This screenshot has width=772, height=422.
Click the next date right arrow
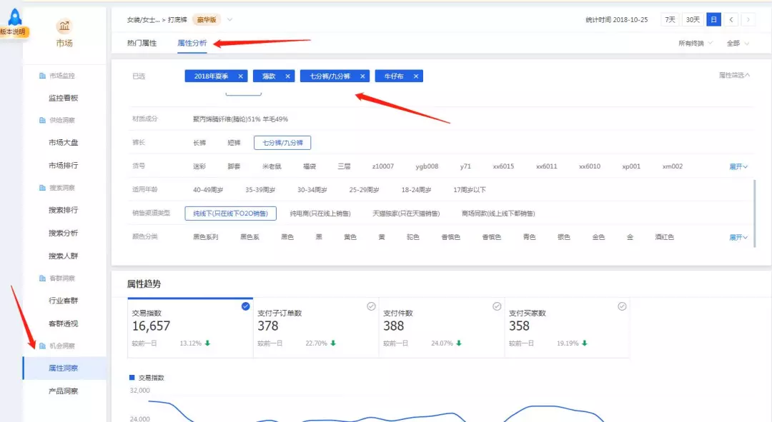[748, 19]
